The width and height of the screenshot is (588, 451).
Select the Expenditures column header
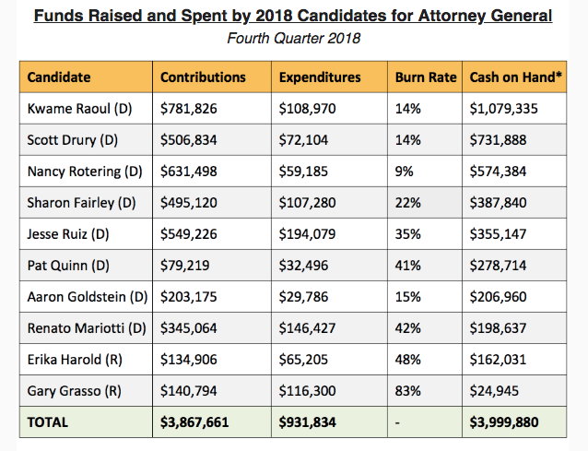point(320,77)
